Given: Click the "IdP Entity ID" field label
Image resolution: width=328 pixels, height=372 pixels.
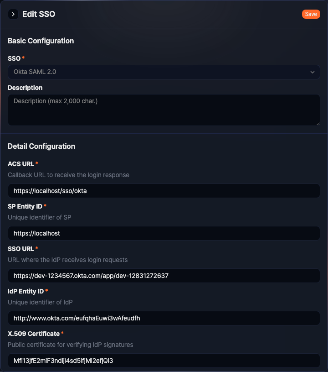Looking at the screenshot, I should point(26,291).
